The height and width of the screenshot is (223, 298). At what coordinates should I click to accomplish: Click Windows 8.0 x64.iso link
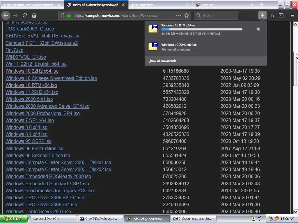[26, 127]
